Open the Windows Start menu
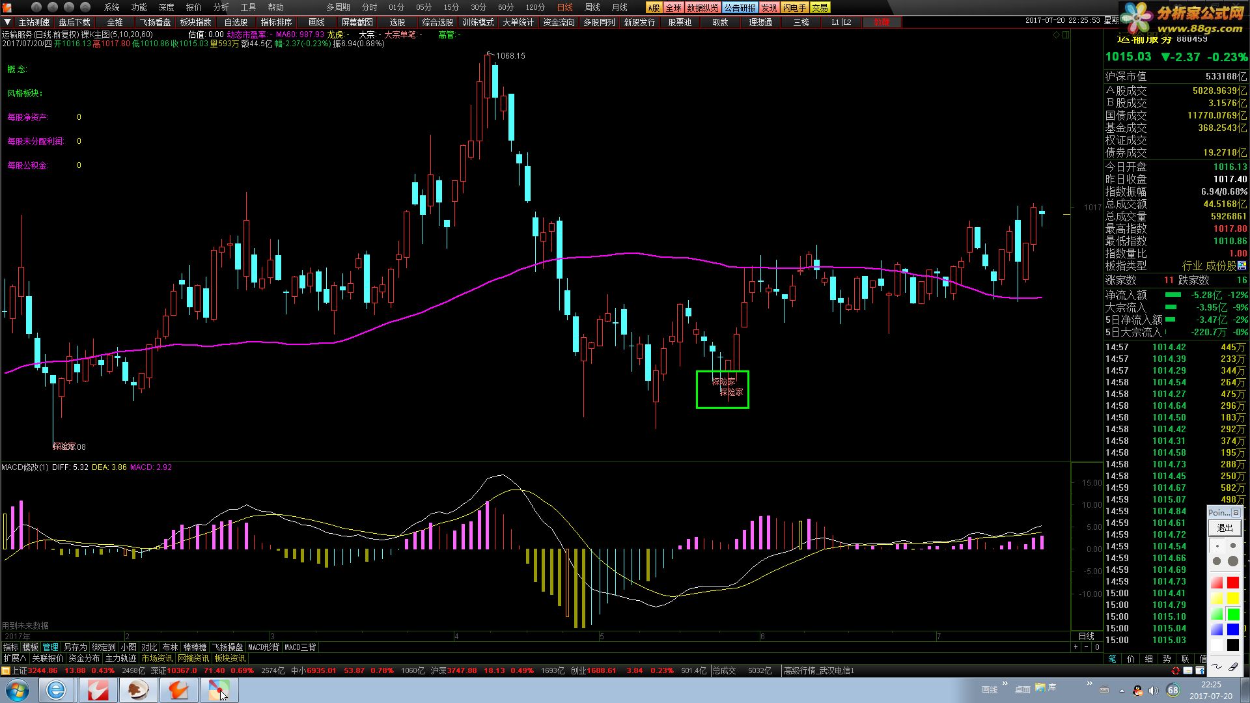 click(18, 690)
